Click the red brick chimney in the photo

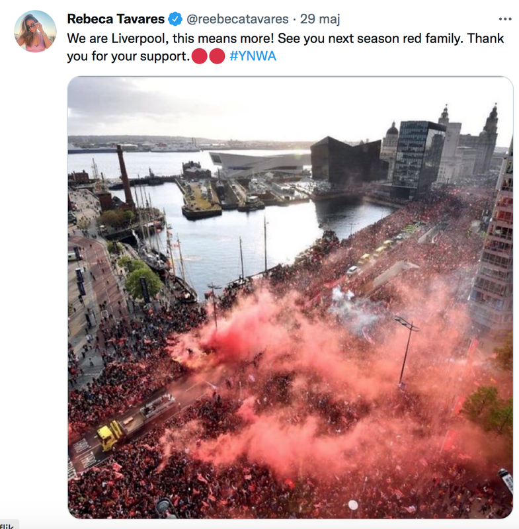click(125, 176)
